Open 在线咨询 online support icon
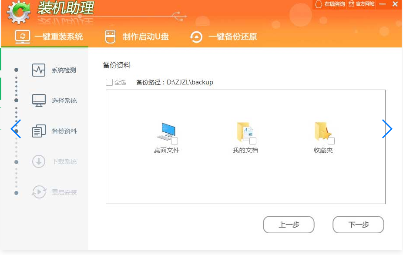This screenshot has height=255, width=403. point(319,4)
